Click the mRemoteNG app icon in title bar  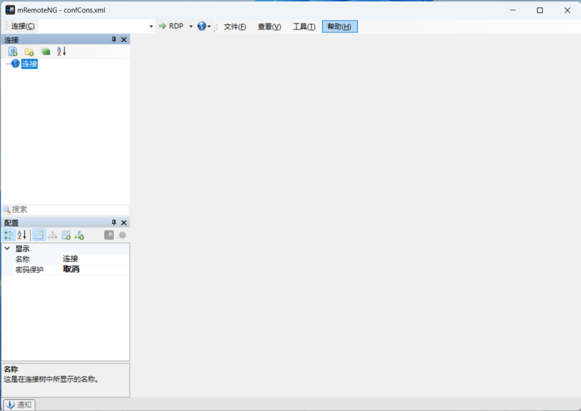(x=10, y=10)
